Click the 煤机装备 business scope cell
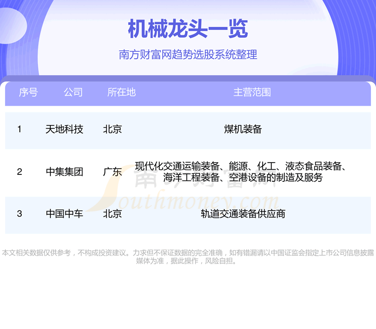This screenshot has width=376, height=329. click(x=243, y=129)
